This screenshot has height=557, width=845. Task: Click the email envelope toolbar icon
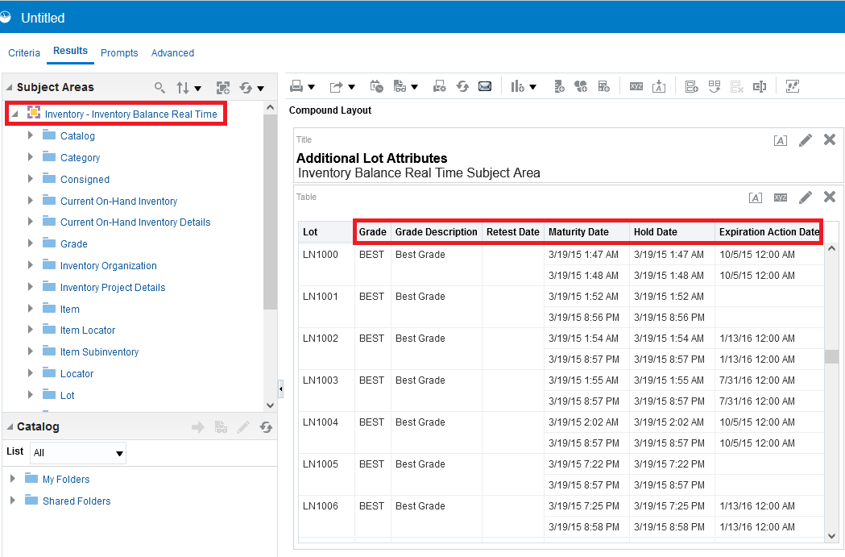(485, 86)
